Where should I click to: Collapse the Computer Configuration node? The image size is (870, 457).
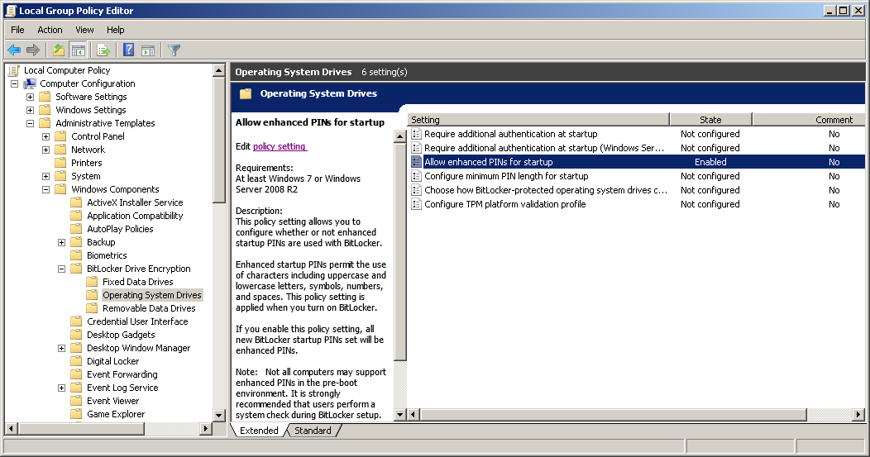14,83
